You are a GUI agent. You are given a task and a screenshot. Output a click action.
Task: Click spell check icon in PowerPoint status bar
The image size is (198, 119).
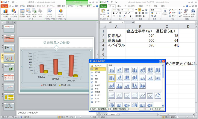pos(21,117)
